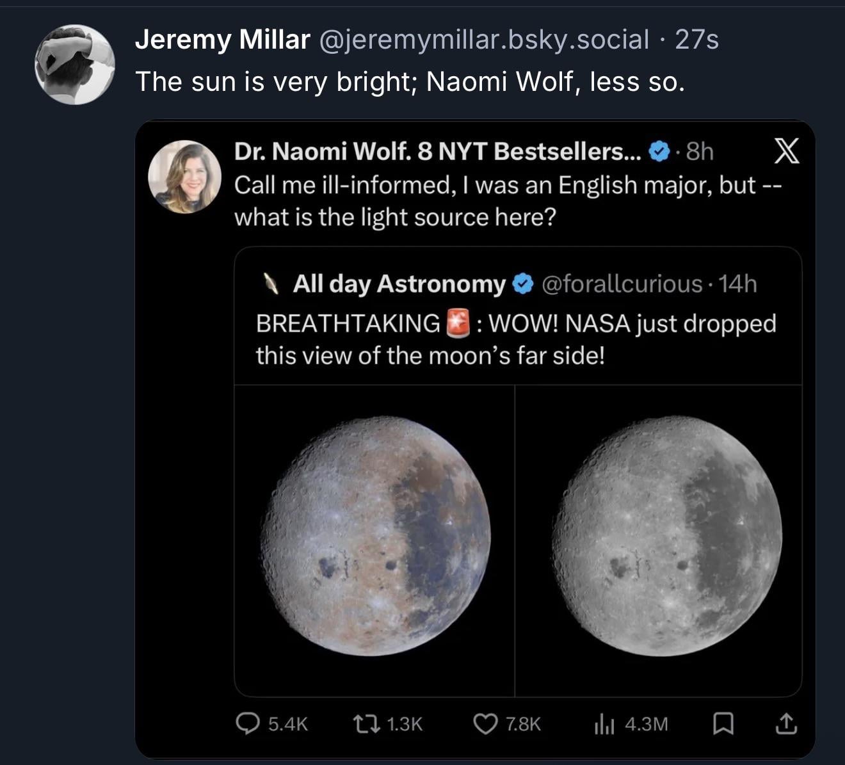This screenshot has height=765, width=845.
Task: Open the view analytics bar chart icon
Action: point(604,724)
